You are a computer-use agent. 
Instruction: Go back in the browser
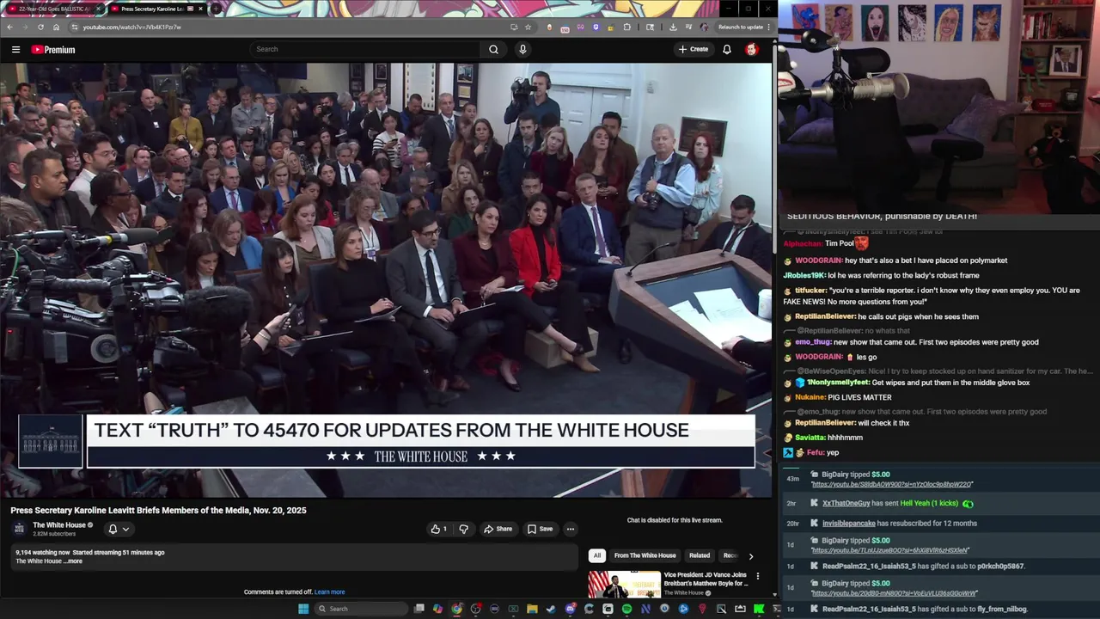click(x=9, y=27)
